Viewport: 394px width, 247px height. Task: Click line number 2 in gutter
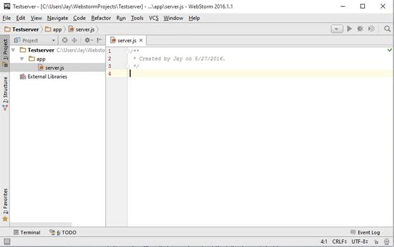pos(110,59)
